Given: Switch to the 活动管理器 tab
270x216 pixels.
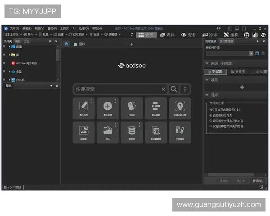Looking at the screenshot, I should click(x=226, y=41).
